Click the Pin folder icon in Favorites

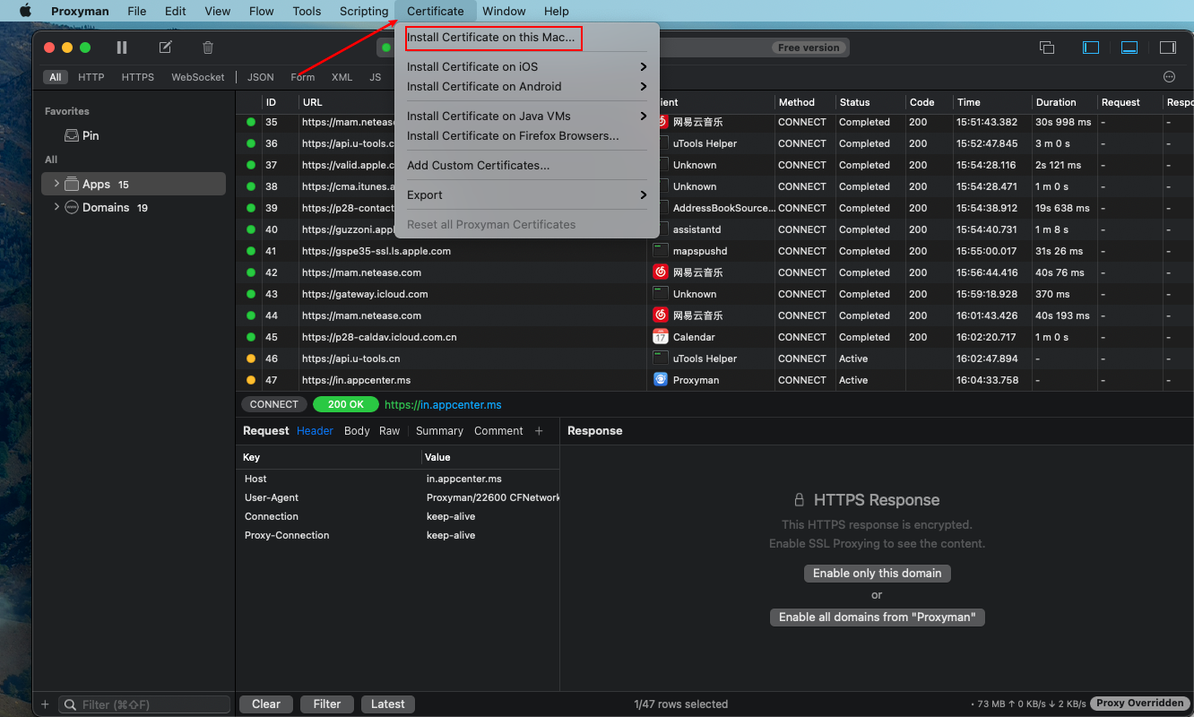click(x=72, y=135)
